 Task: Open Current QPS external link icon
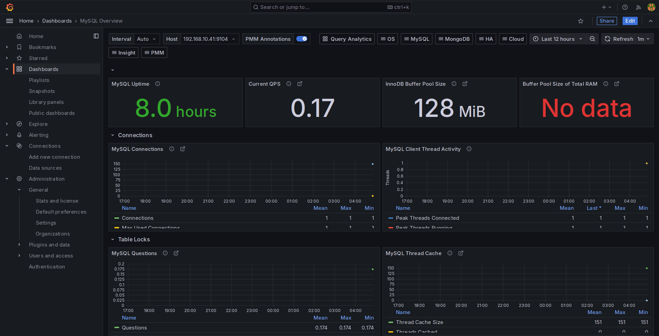click(300, 84)
